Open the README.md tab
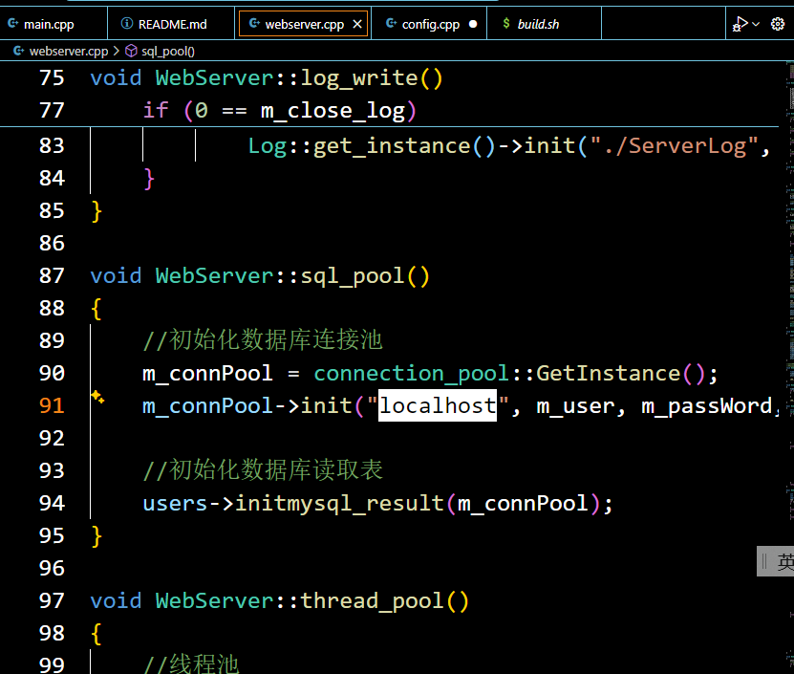Viewport: 794px width, 674px height. (x=171, y=24)
